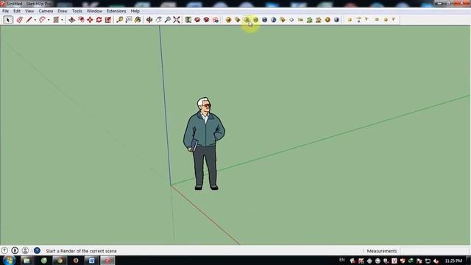
Task: Open File Explorer from the taskbar
Action: coord(26,260)
